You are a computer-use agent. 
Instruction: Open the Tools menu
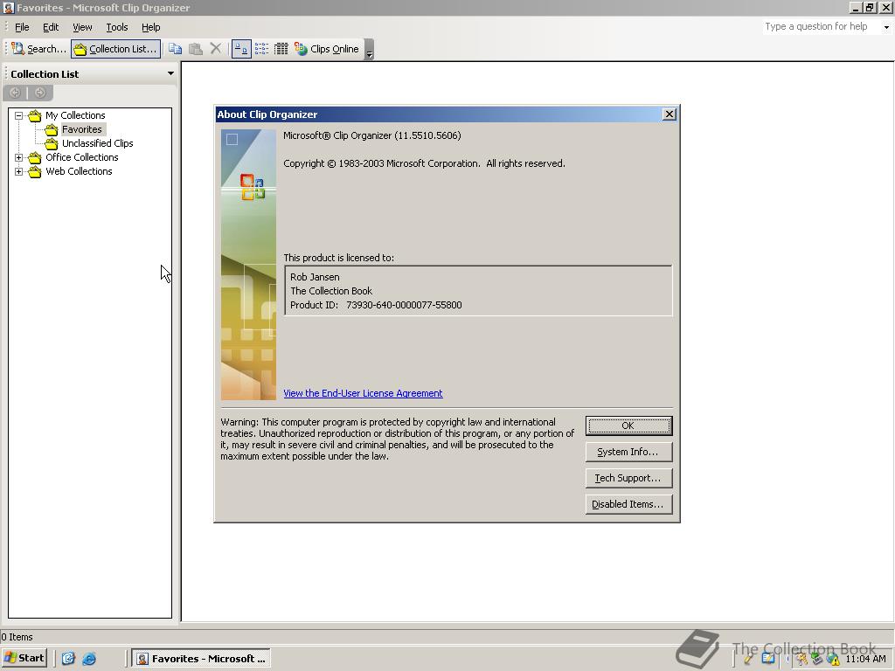coord(117,27)
